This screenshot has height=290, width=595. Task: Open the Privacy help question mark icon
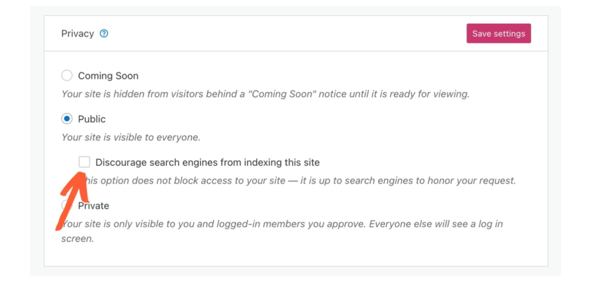click(x=104, y=34)
